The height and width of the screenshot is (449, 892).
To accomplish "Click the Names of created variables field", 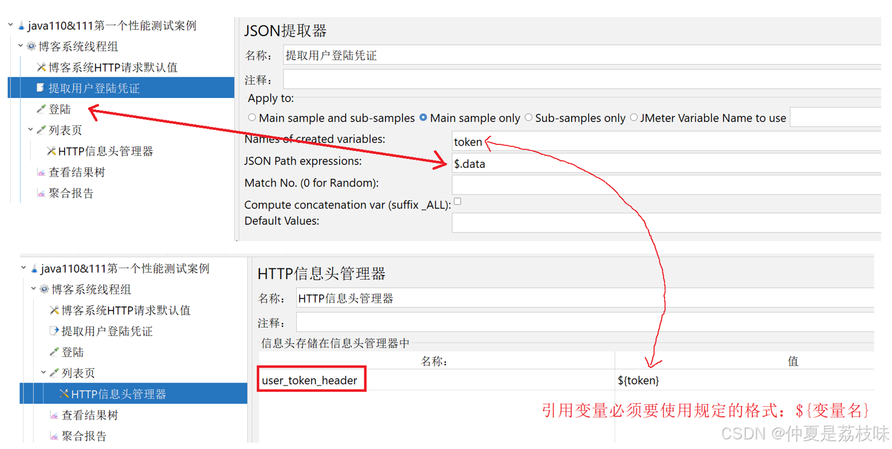I will click(x=667, y=141).
